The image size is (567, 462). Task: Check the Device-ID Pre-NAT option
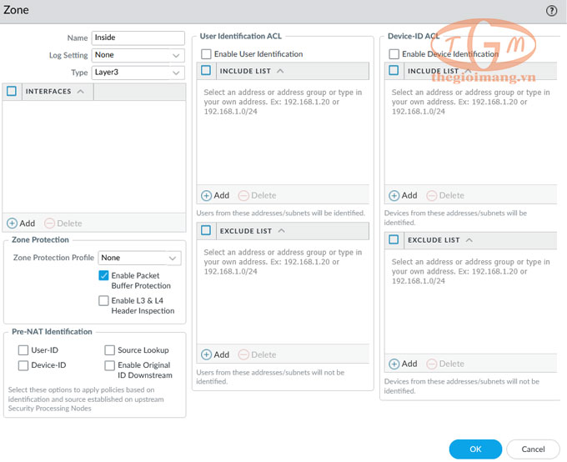pyautogui.click(x=23, y=365)
